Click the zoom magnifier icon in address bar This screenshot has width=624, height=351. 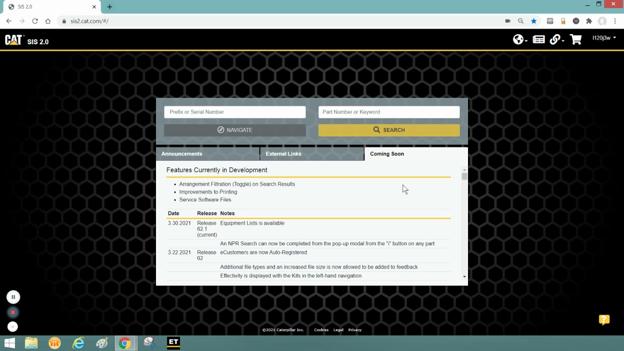(521, 21)
